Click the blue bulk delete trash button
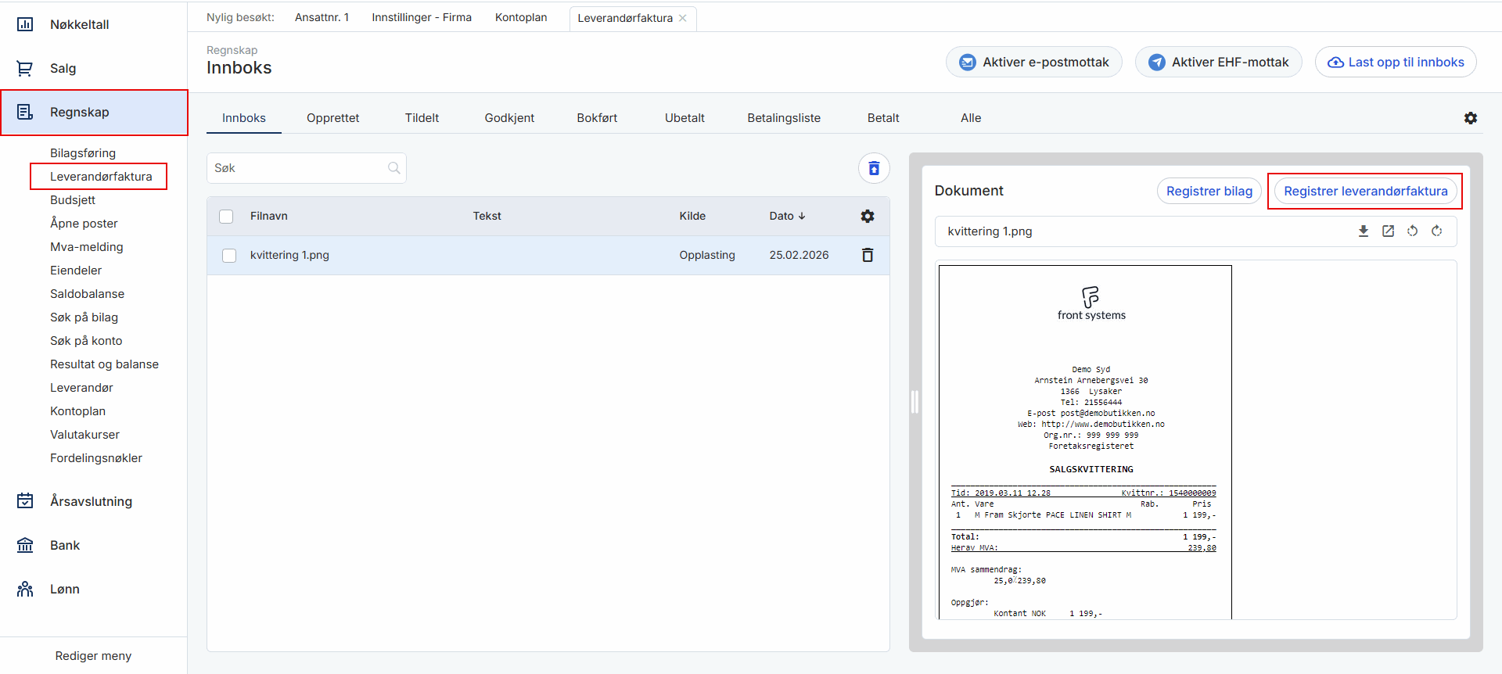 click(874, 168)
